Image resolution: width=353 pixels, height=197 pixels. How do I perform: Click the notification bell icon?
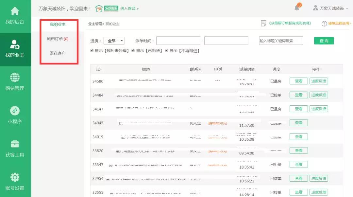pyautogui.click(x=297, y=8)
